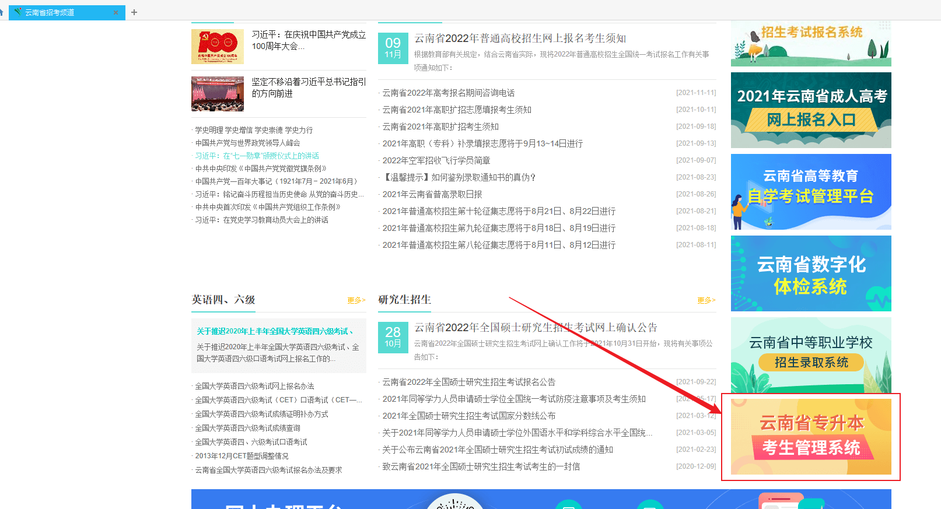Image resolution: width=941 pixels, height=509 pixels.
Task: Open the 云南省数字化体检系统 banner
Action: pyautogui.click(x=810, y=273)
